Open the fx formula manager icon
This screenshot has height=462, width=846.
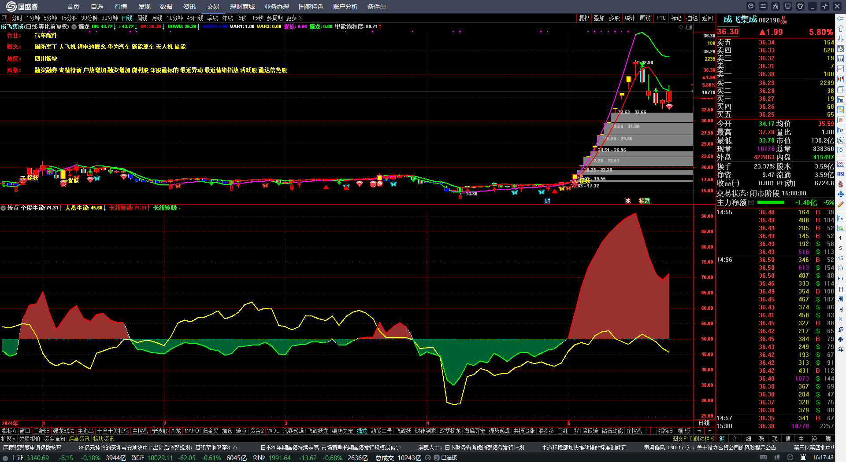coord(775,6)
